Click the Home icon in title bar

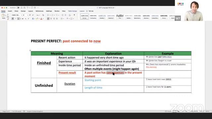(x=22, y=8)
